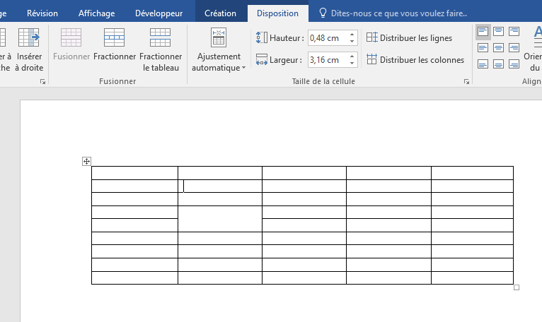Click Distribuer les lignes

[409, 38]
